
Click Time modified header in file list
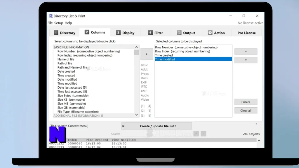pos(124,140)
